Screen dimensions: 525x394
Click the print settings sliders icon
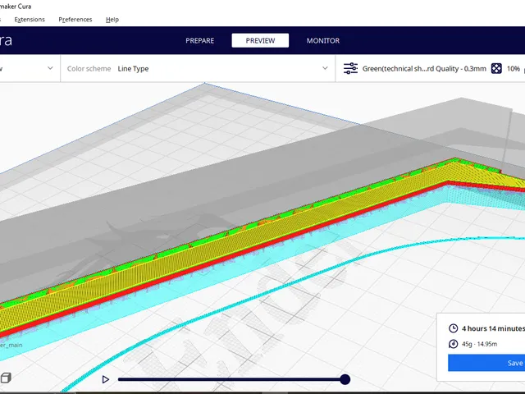tap(350, 68)
